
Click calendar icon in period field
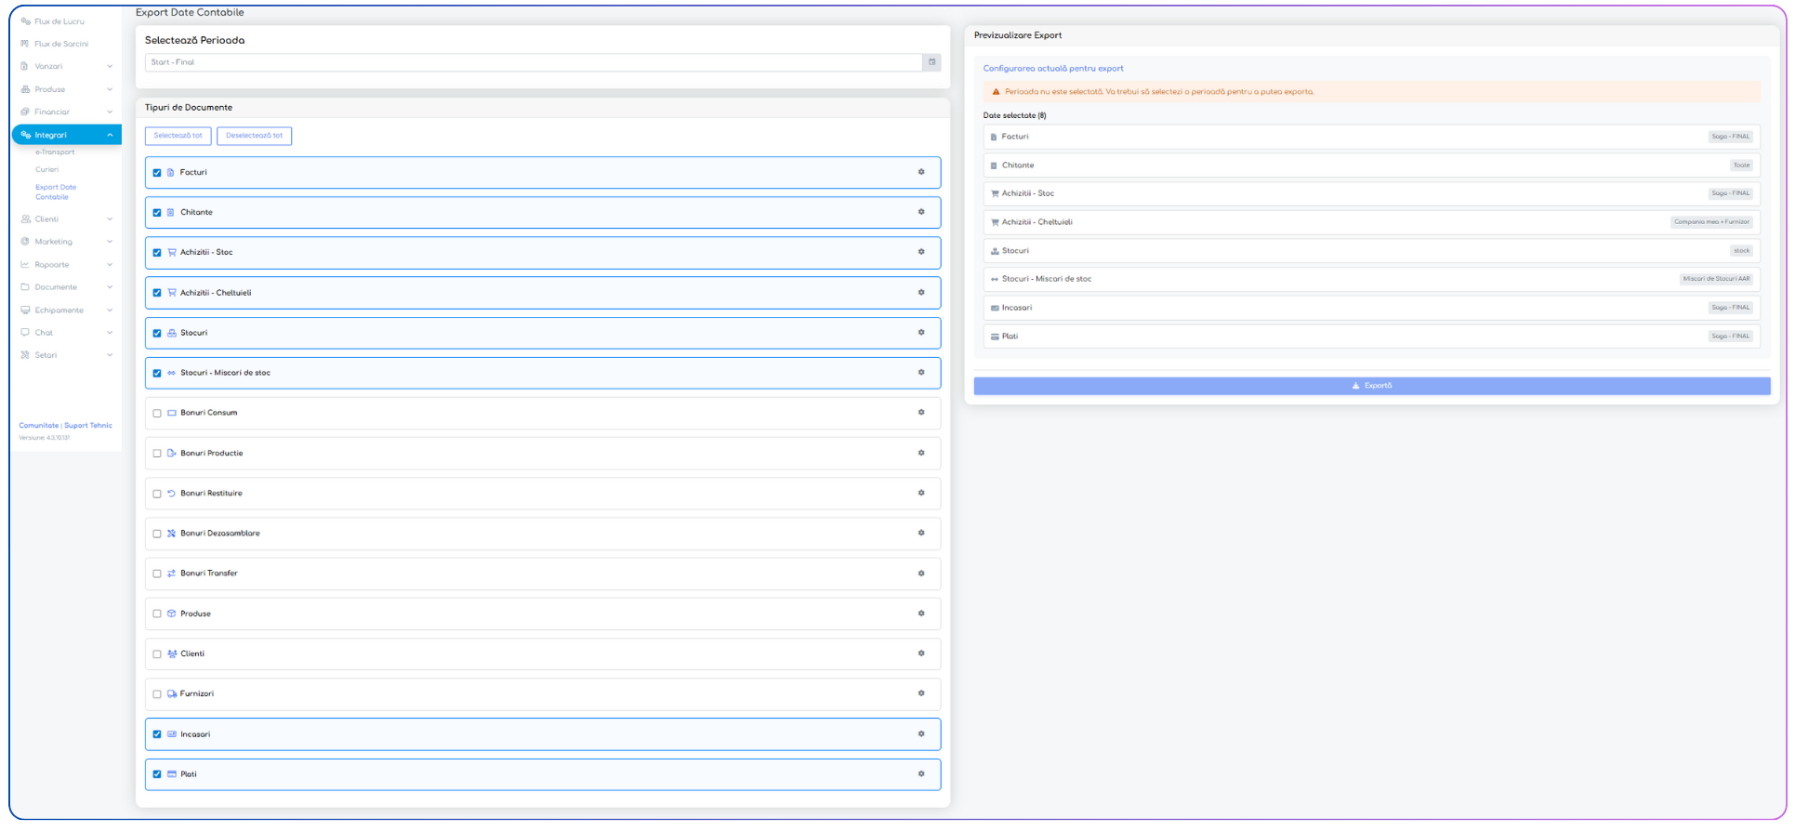(931, 62)
